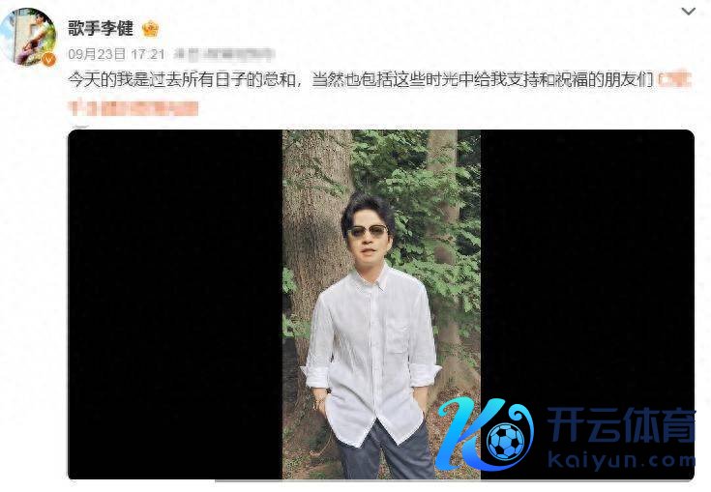Viewport: 711px width, 492px height.
Task: Click the soccer ball watermark icon
Action: click(506, 442)
